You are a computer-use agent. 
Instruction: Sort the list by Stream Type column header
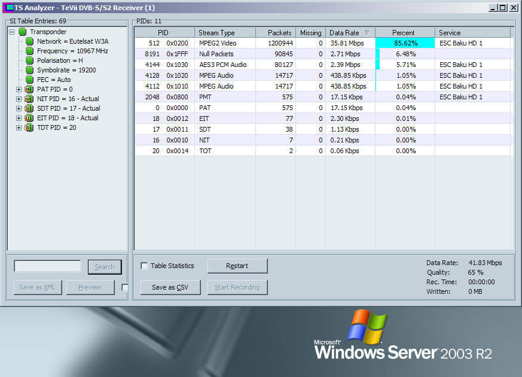pyautogui.click(x=225, y=33)
